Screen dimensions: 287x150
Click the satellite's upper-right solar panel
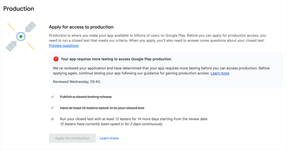point(30,26)
